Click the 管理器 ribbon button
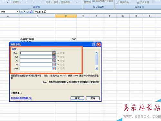Screen dimensions: 161x121 point(87,2)
